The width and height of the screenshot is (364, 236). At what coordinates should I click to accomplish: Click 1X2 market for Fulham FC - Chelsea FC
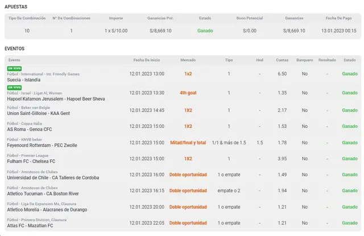tap(188, 159)
